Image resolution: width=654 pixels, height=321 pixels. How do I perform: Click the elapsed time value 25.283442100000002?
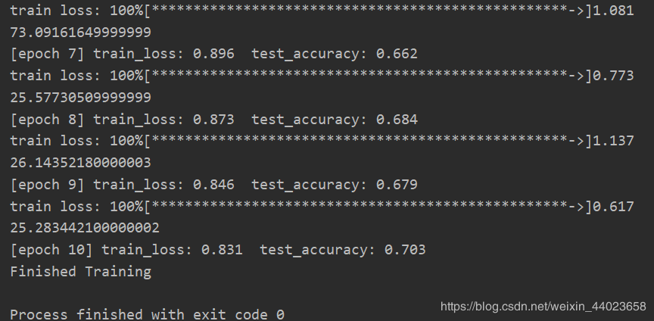(x=85, y=228)
